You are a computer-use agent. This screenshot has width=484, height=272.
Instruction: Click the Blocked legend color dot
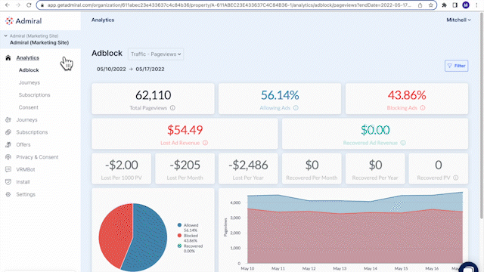point(179,236)
